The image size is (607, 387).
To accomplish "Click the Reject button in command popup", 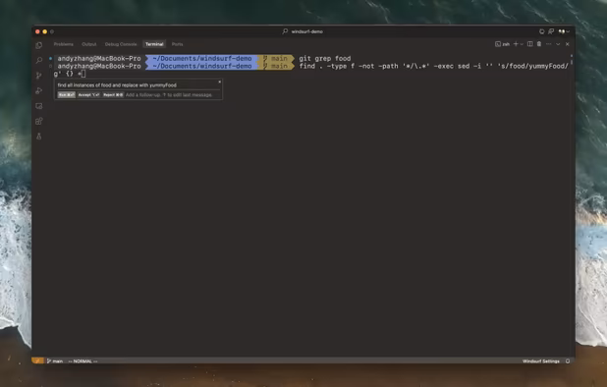I will (x=113, y=95).
